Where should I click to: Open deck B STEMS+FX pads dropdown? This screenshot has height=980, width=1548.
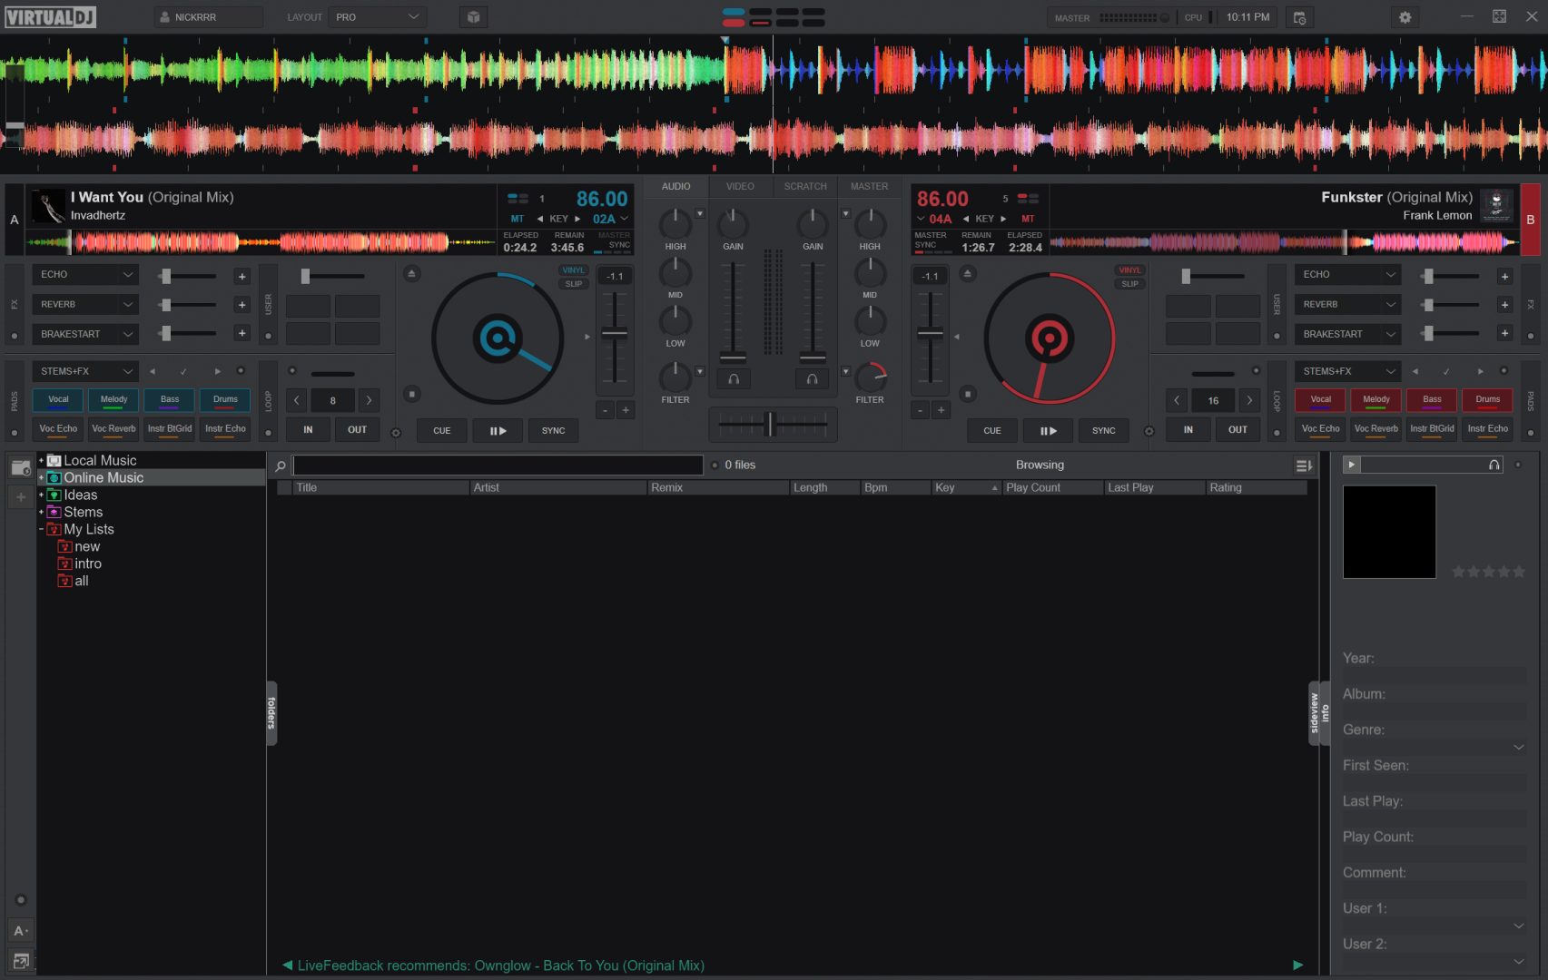pos(1348,371)
